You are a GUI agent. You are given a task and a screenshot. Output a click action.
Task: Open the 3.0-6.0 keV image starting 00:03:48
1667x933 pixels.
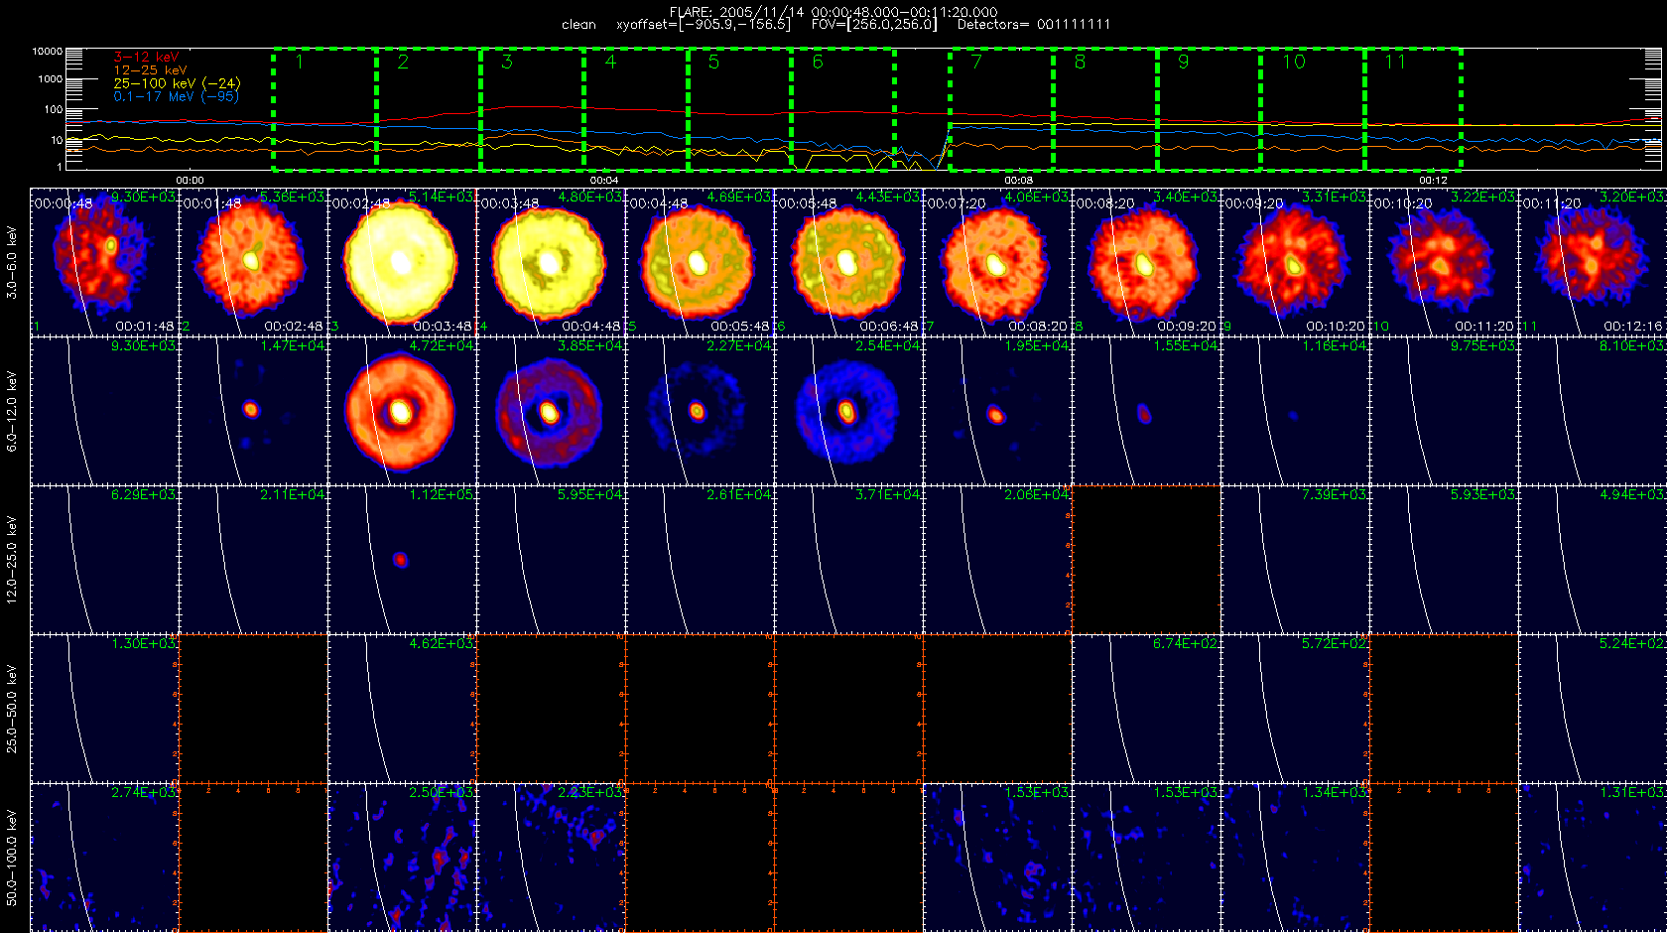coord(551,261)
